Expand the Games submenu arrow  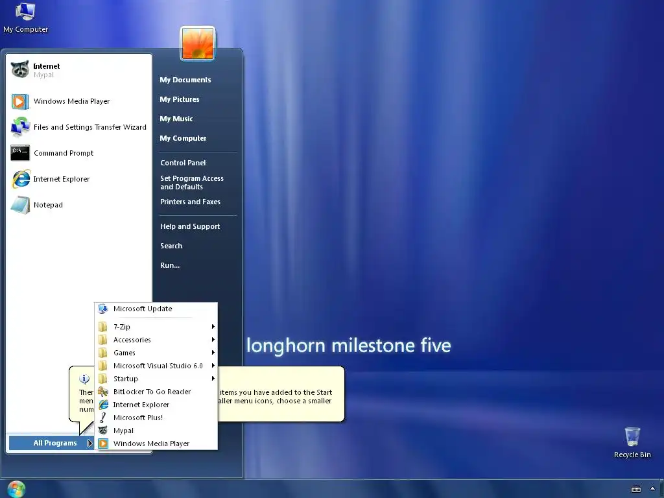pos(213,353)
